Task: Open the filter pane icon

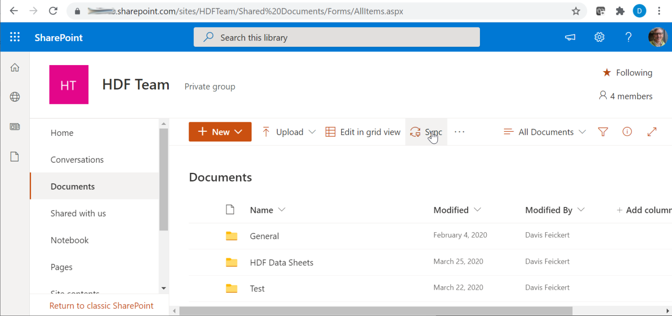Action: 603,131
